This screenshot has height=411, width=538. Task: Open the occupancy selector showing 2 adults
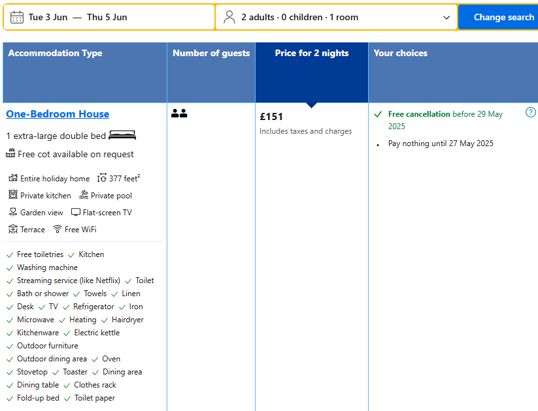point(299,17)
